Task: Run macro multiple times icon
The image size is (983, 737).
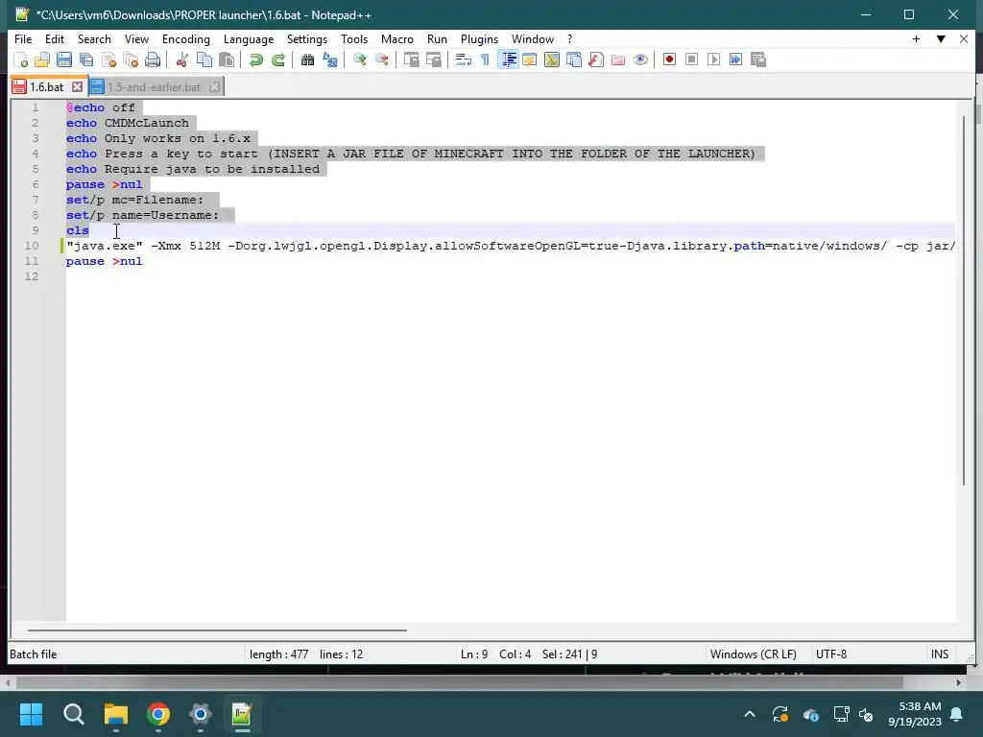Action: (x=735, y=59)
